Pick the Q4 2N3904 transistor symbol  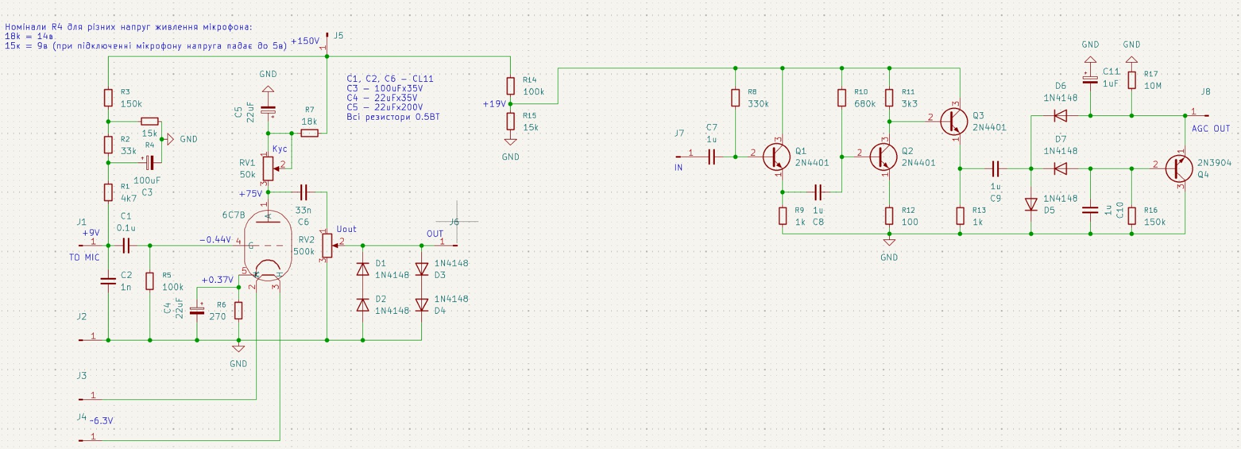point(1178,168)
